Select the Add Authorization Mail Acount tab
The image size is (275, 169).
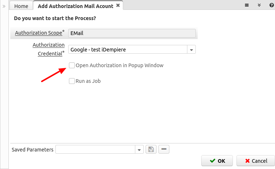pos(76,6)
